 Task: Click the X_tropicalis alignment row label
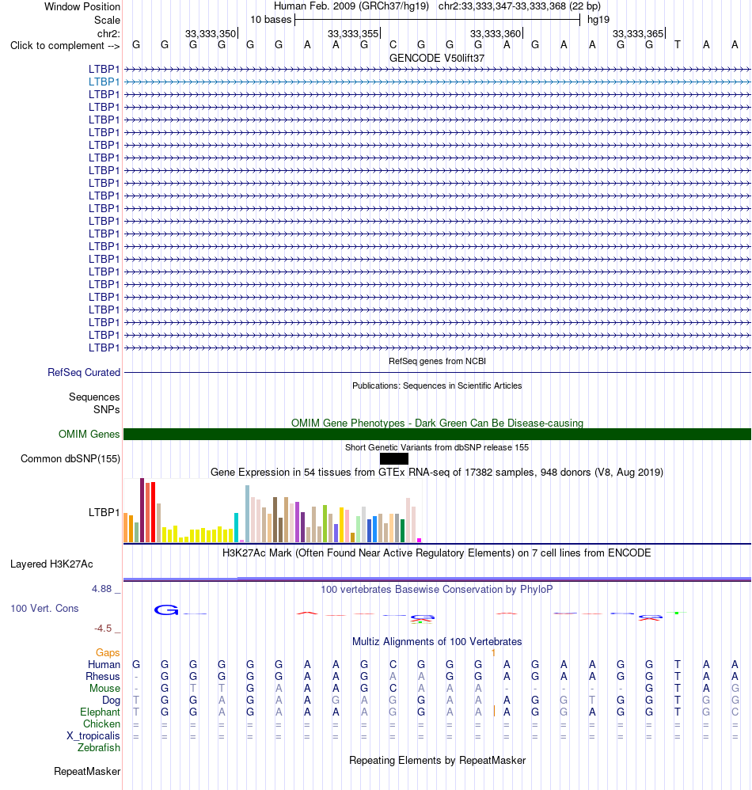(x=93, y=735)
